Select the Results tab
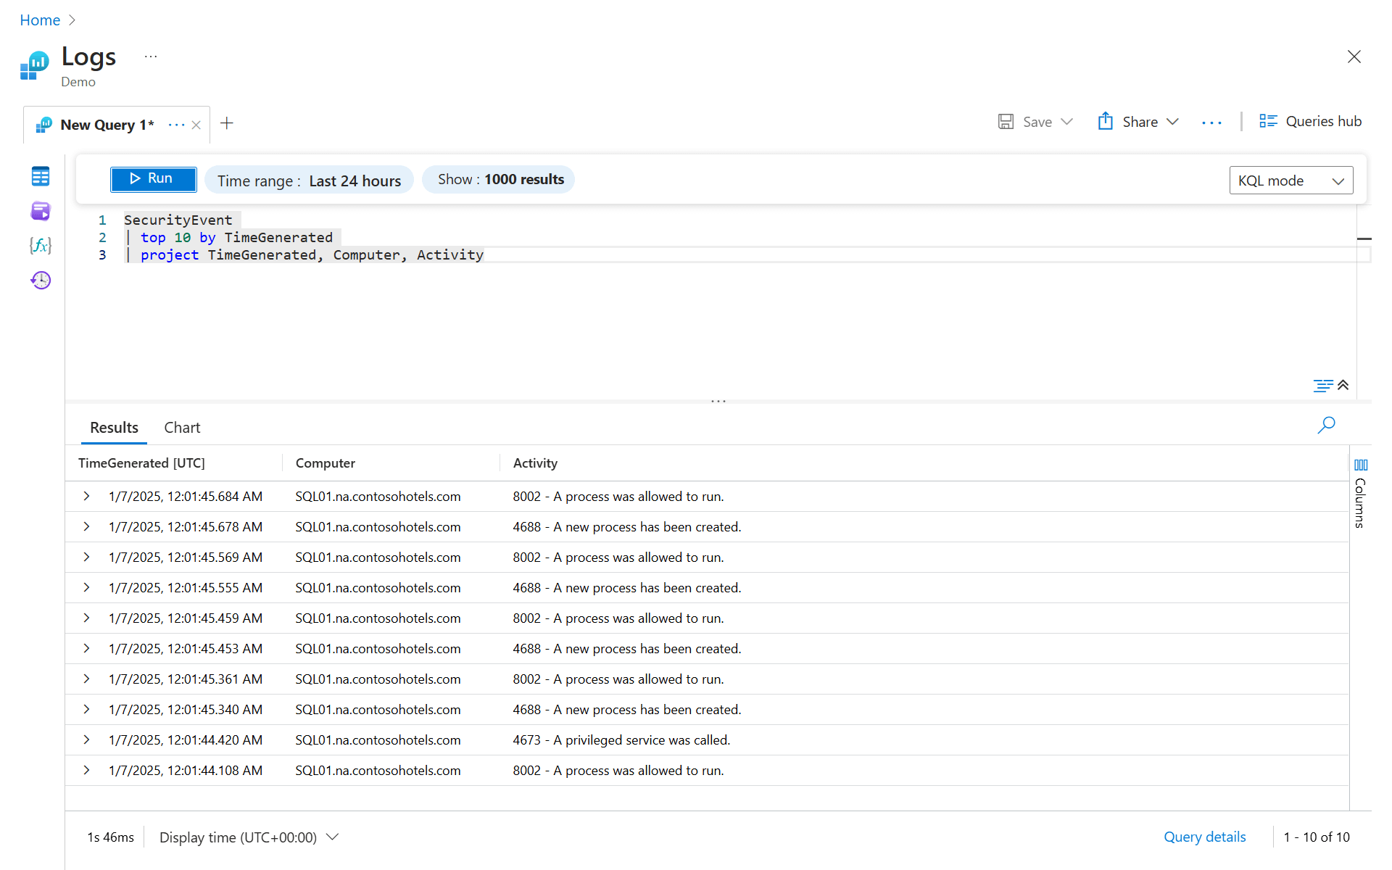This screenshot has height=870, width=1392. (x=114, y=428)
